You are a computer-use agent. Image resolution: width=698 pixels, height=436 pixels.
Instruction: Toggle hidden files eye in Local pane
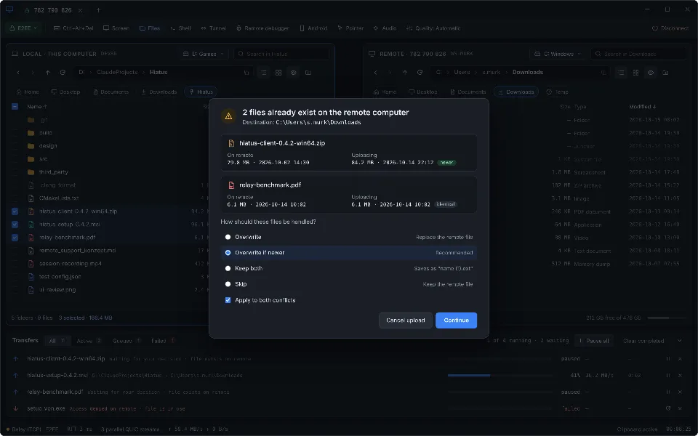coord(293,73)
